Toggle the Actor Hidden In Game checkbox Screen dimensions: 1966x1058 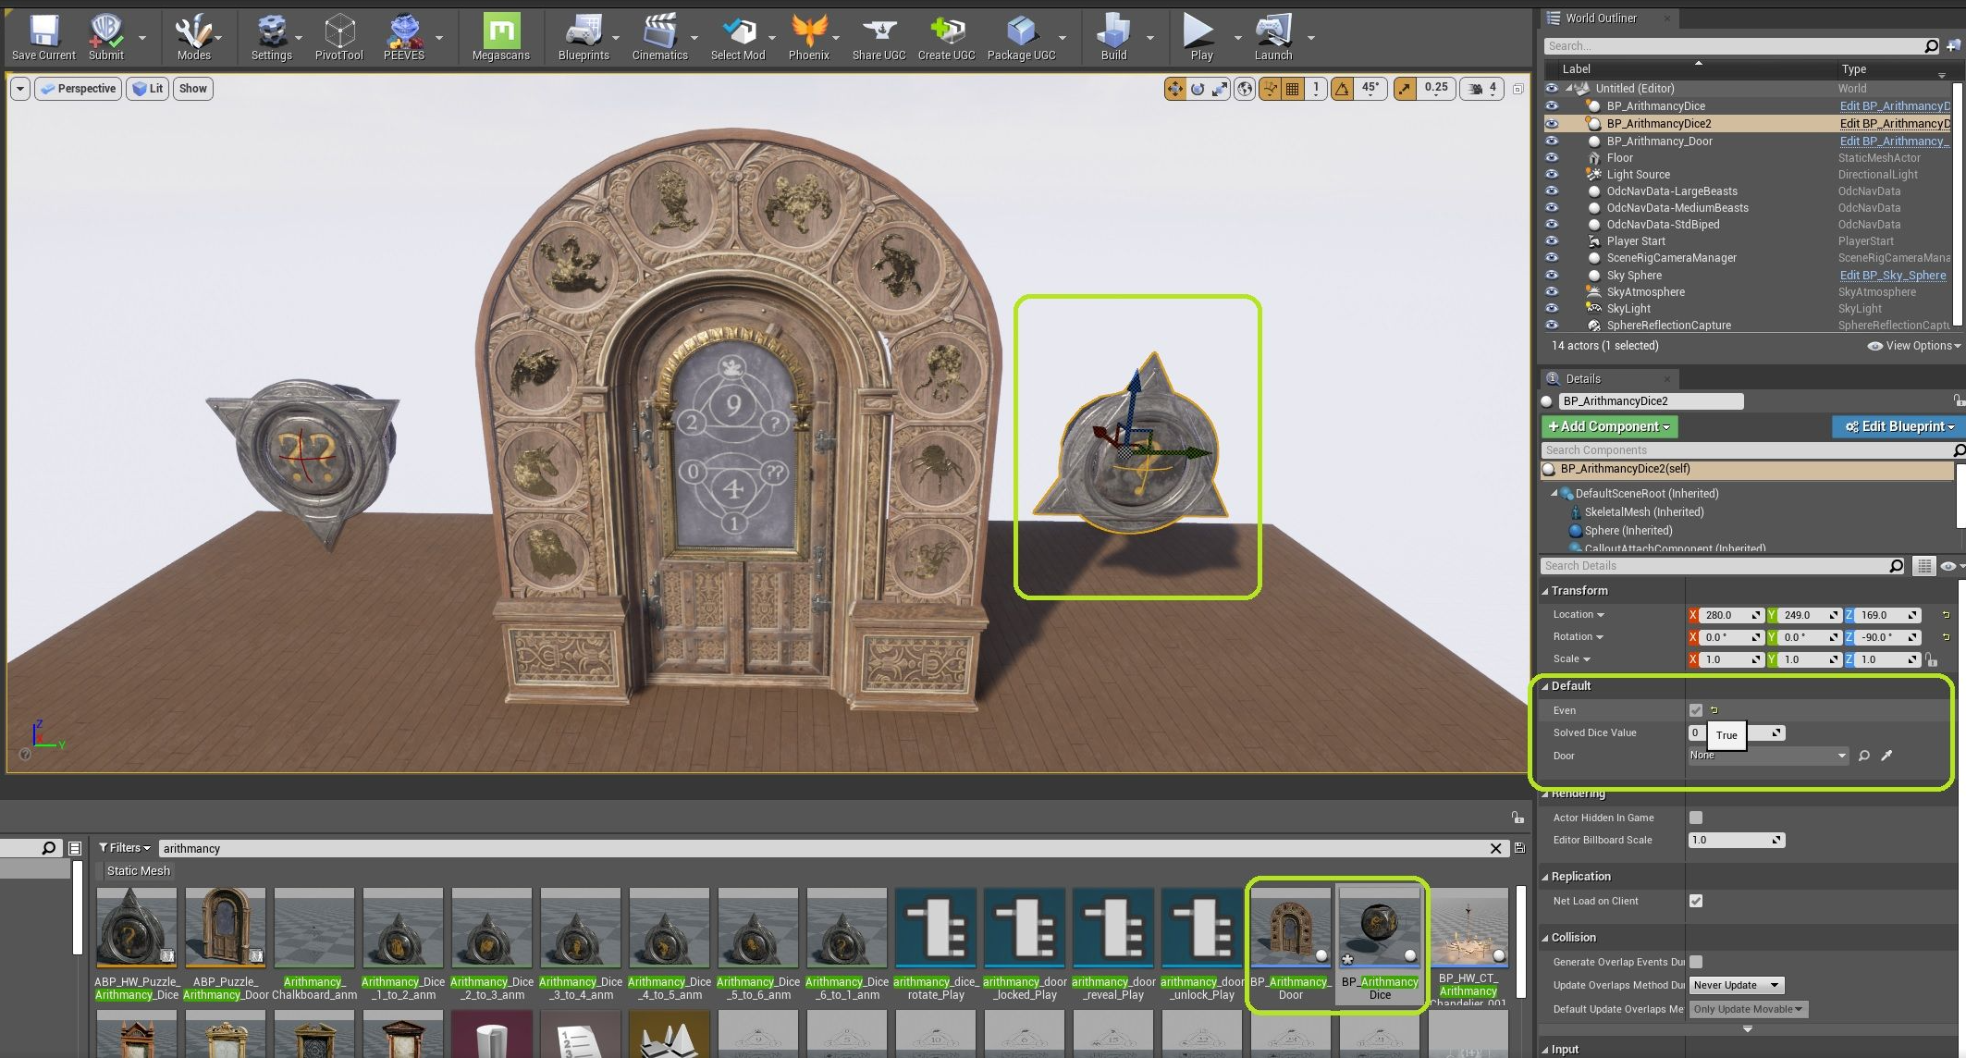1695,818
